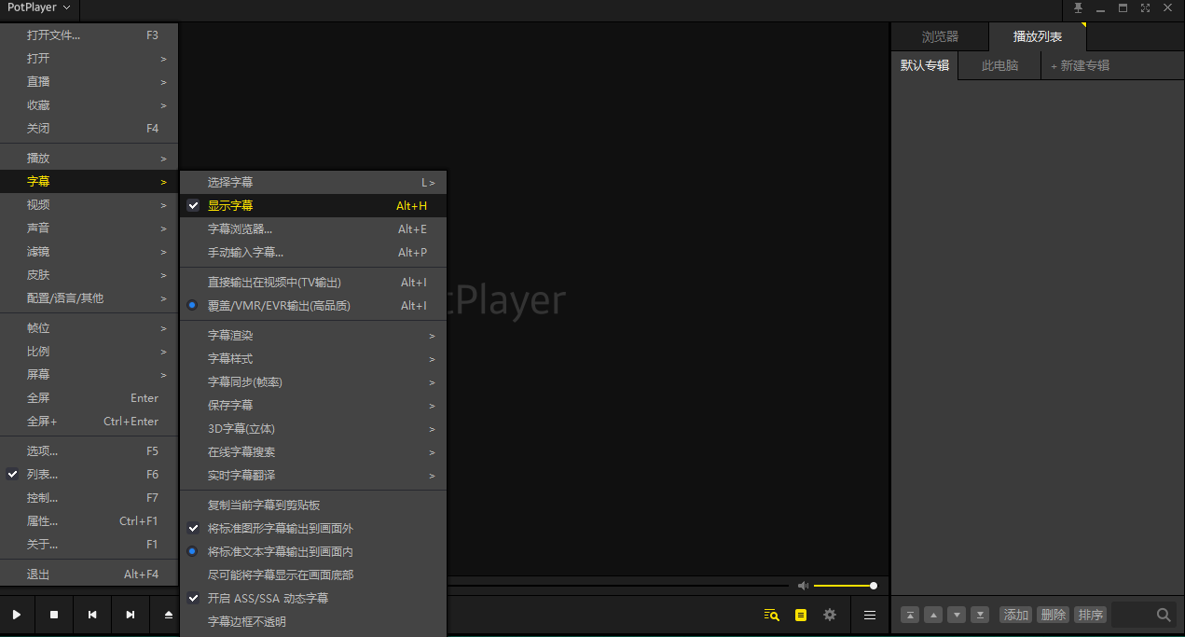Expand the 3D字幕(立体) submenu
Viewport: 1185px width, 637px height.
click(313, 429)
